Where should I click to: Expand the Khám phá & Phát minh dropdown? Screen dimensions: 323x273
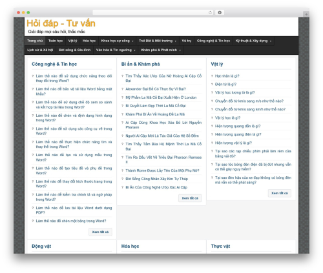161,50
